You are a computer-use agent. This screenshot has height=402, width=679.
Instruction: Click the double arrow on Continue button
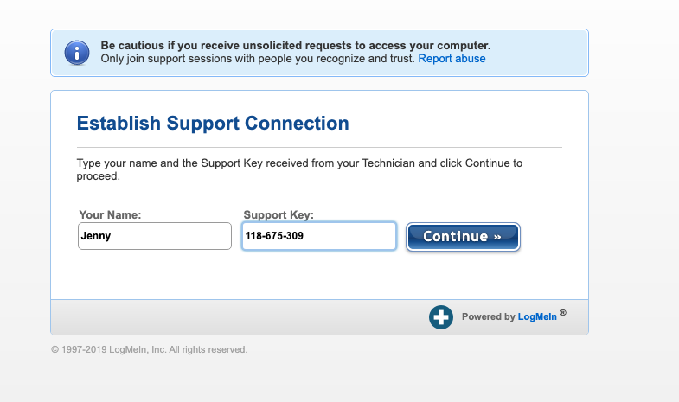pos(497,237)
